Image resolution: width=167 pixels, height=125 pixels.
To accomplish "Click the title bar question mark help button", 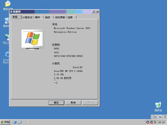I will 93,11.
